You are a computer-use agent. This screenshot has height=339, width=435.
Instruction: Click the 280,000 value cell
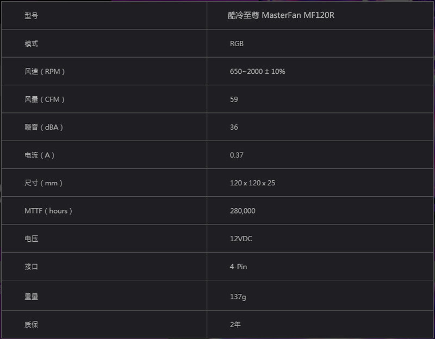(x=243, y=211)
